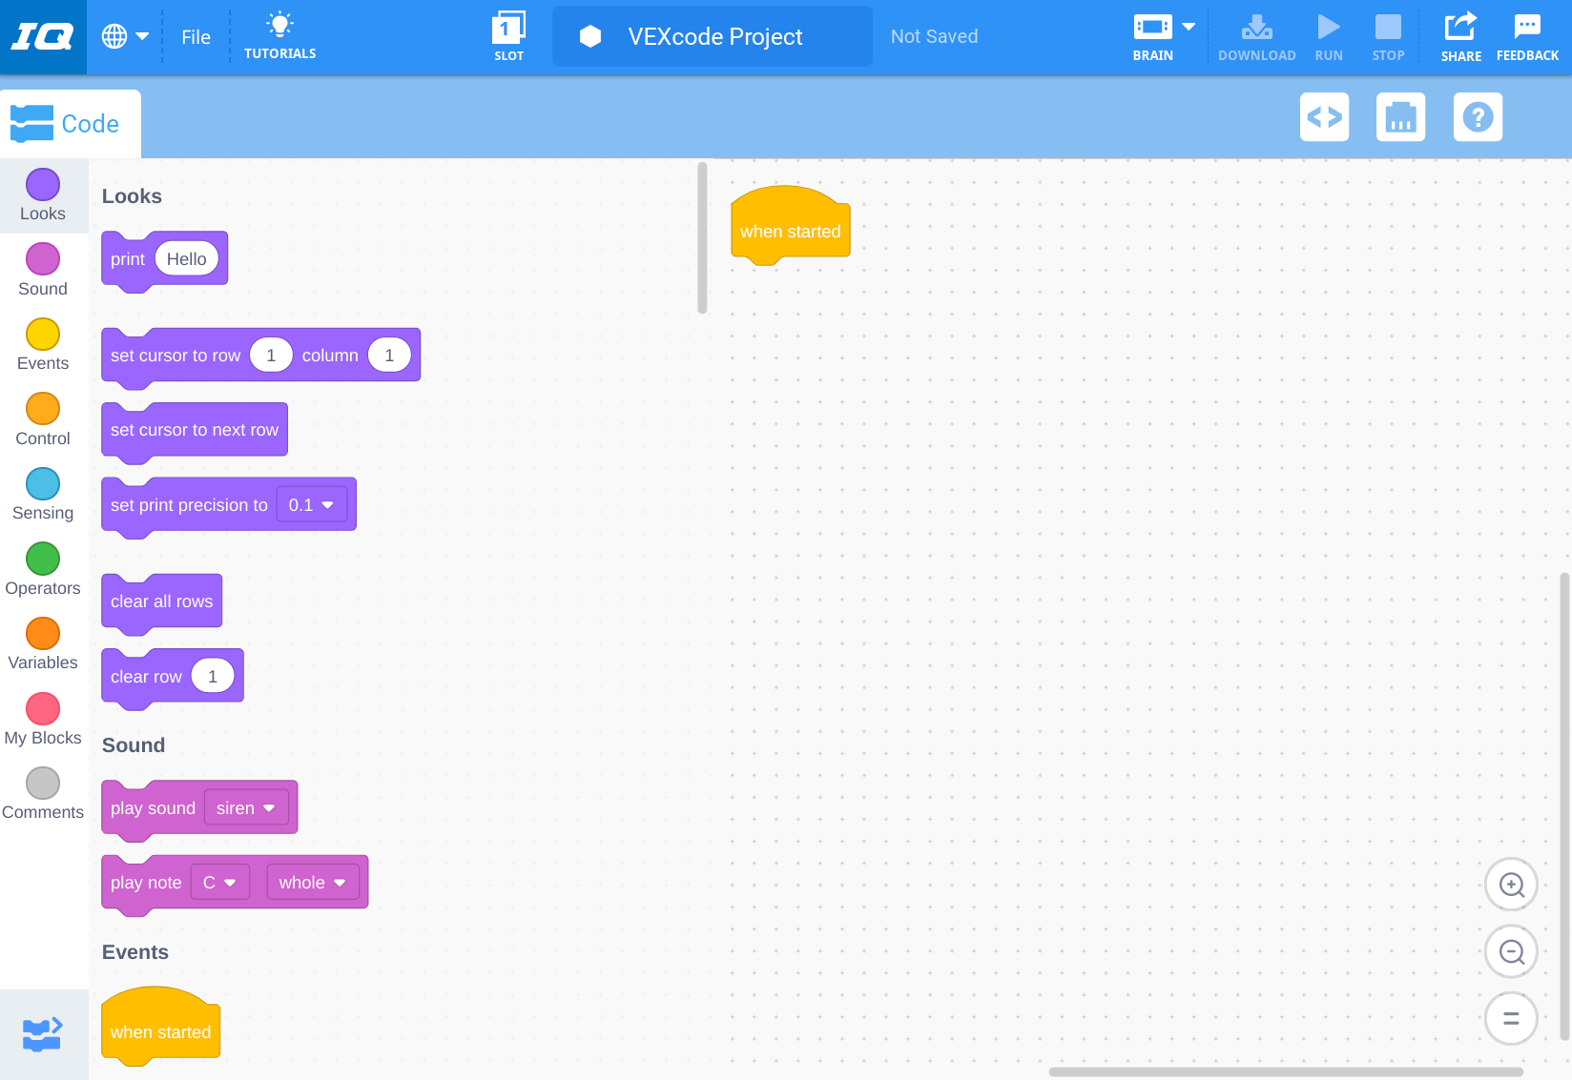Open the Tutorials panel
Viewport: 1572px width, 1080px height.
coord(279,36)
